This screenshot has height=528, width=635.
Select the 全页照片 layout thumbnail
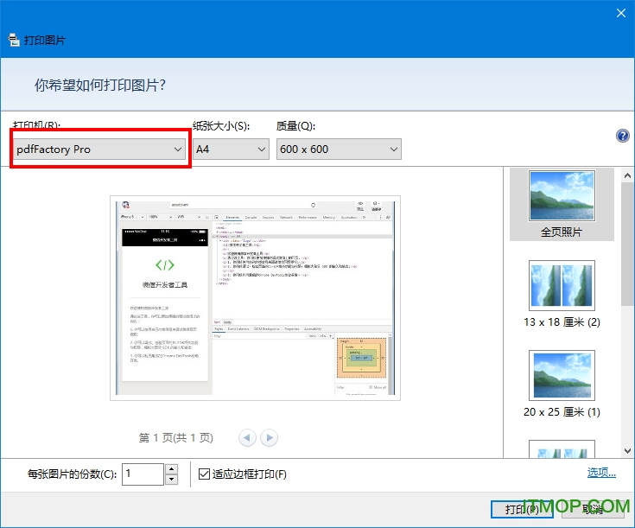(x=561, y=204)
